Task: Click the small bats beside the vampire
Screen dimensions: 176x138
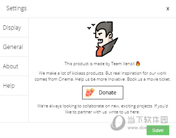Action: tap(91, 26)
